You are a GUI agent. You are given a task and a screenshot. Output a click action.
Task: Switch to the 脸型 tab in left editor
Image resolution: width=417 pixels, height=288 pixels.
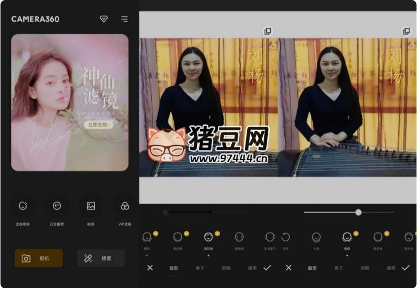coord(173,268)
